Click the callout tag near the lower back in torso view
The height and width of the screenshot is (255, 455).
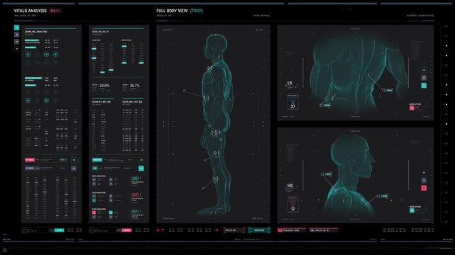[x=327, y=106]
